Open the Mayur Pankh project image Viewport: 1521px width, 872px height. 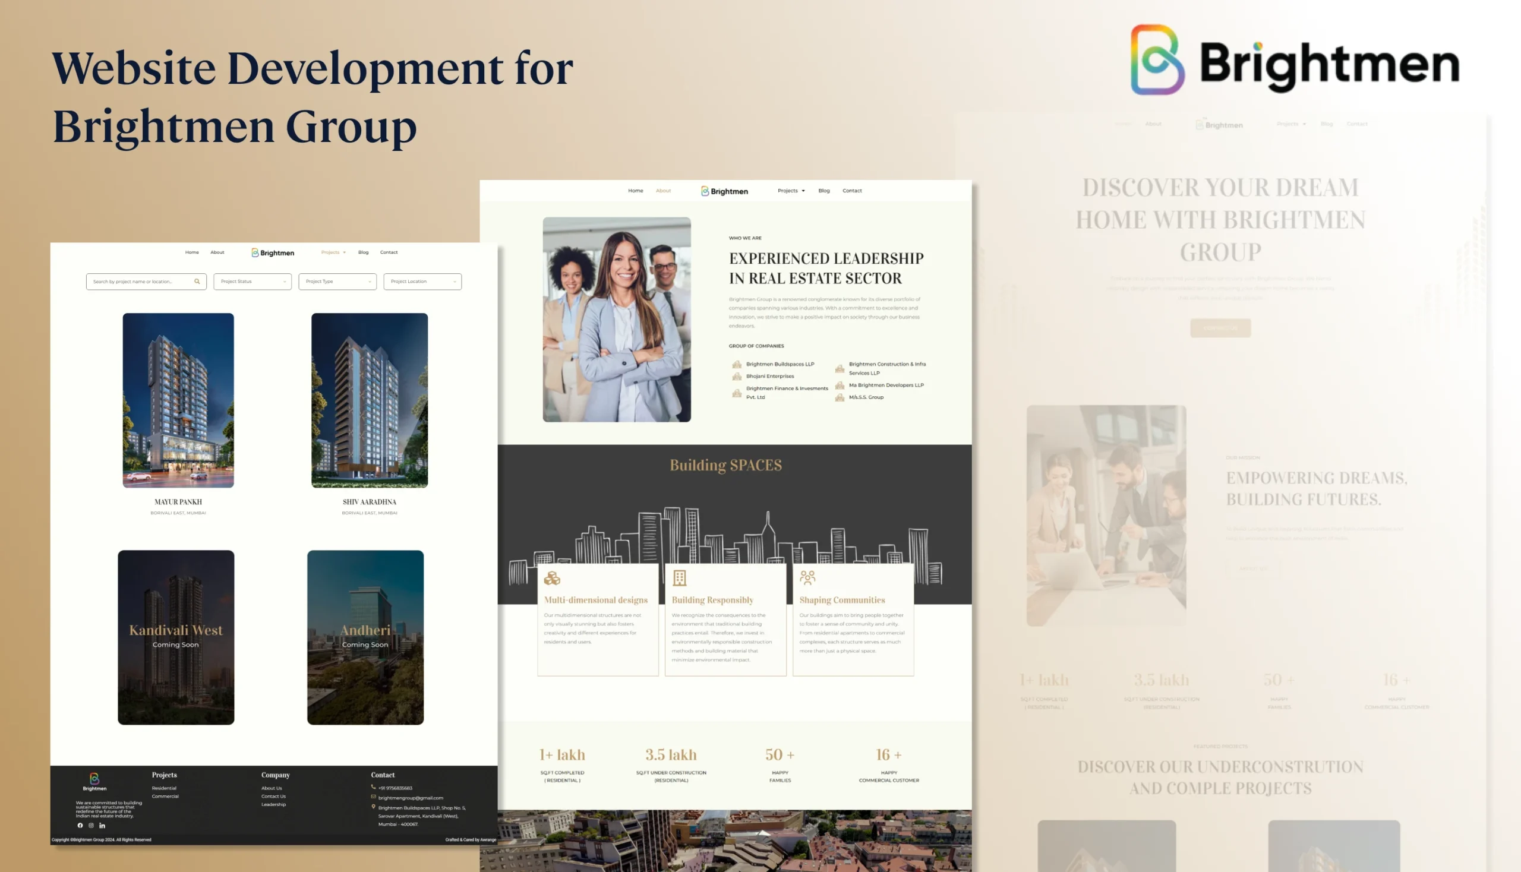[x=178, y=400]
